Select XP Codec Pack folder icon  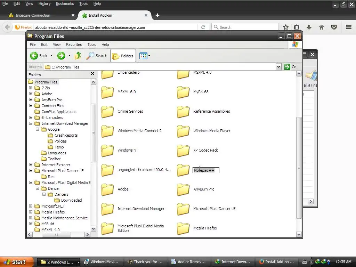183,151
